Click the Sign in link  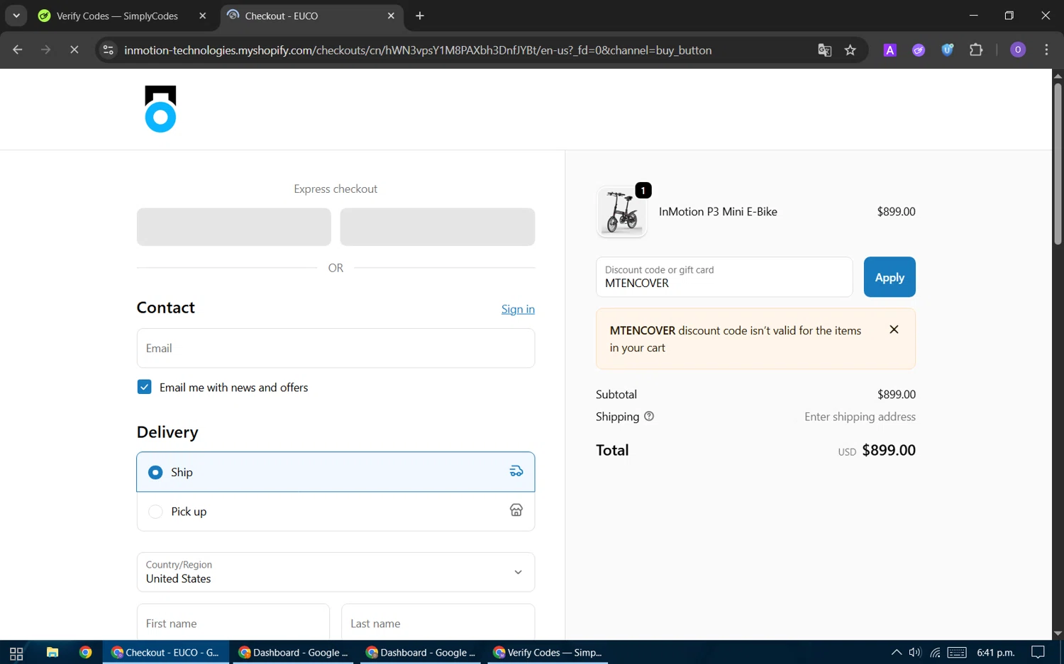(x=518, y=309)
